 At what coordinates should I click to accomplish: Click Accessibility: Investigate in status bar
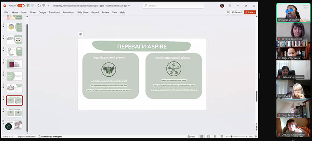pos(50,137)
